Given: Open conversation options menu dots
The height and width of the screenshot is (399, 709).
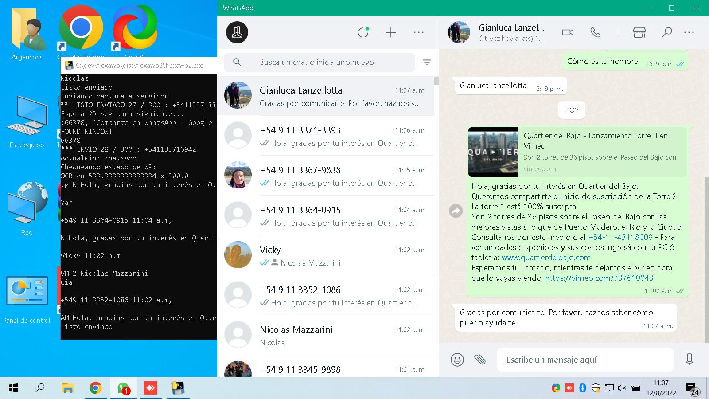Looking at the screenshot, I should point(689,32).
